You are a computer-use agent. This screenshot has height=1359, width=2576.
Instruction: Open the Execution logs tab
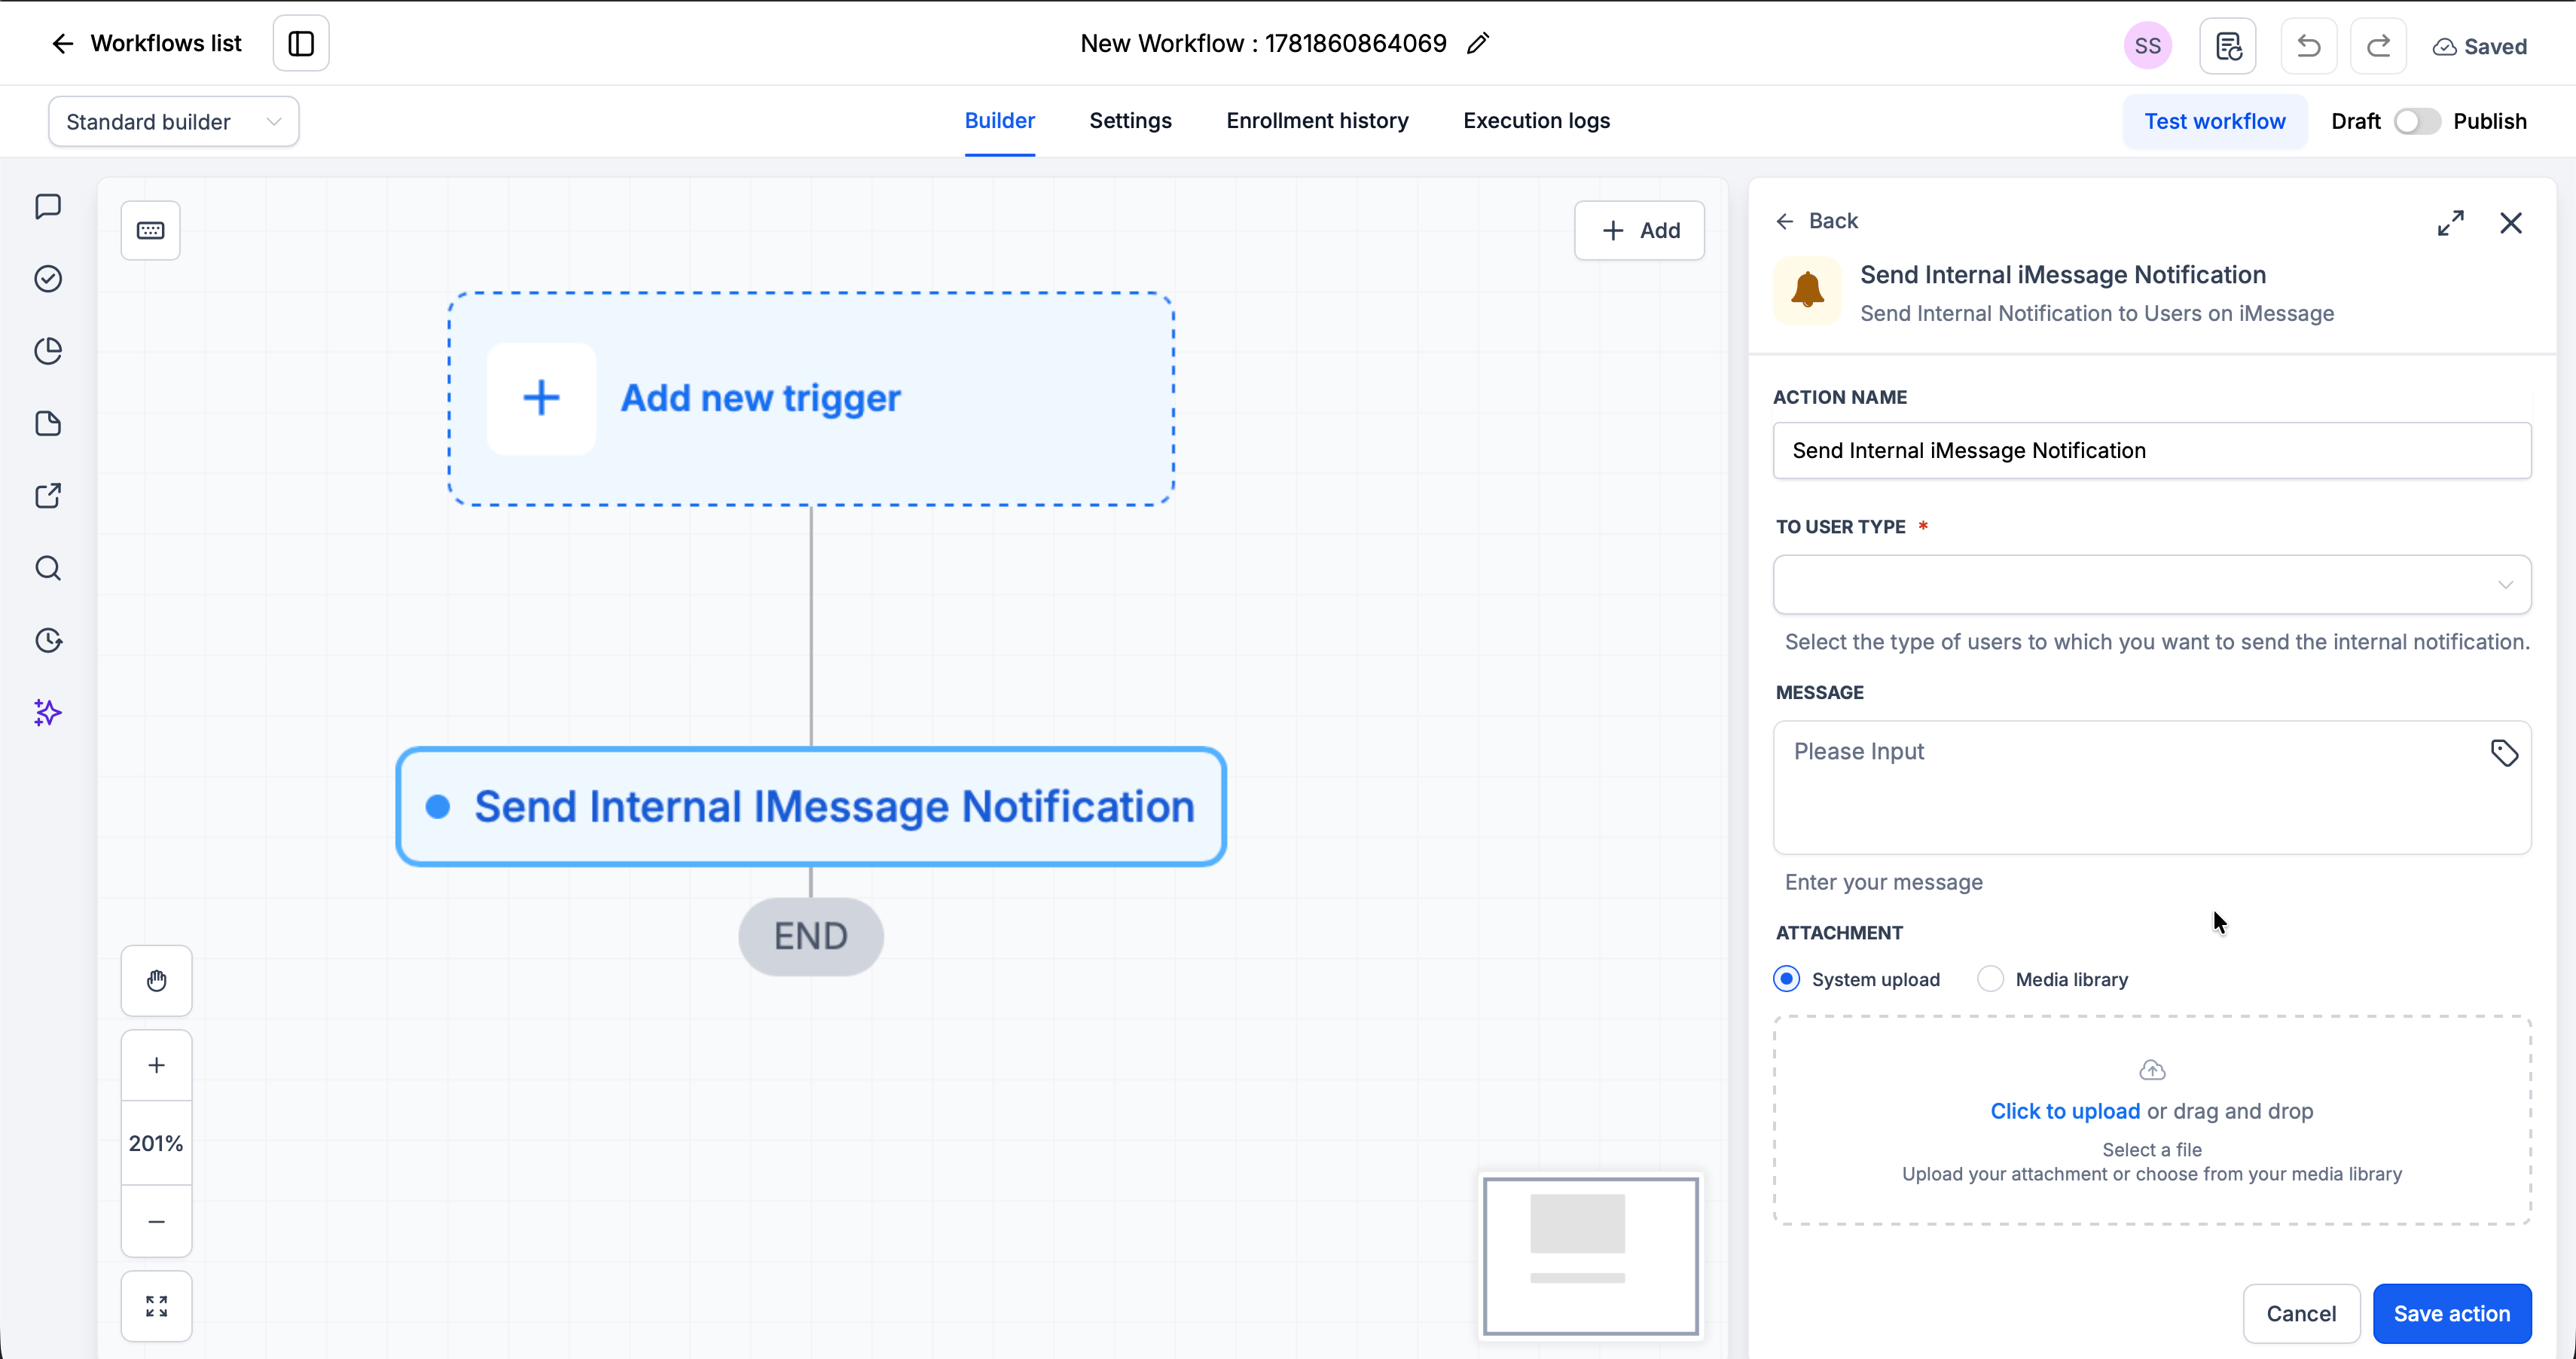point(1536,120)
